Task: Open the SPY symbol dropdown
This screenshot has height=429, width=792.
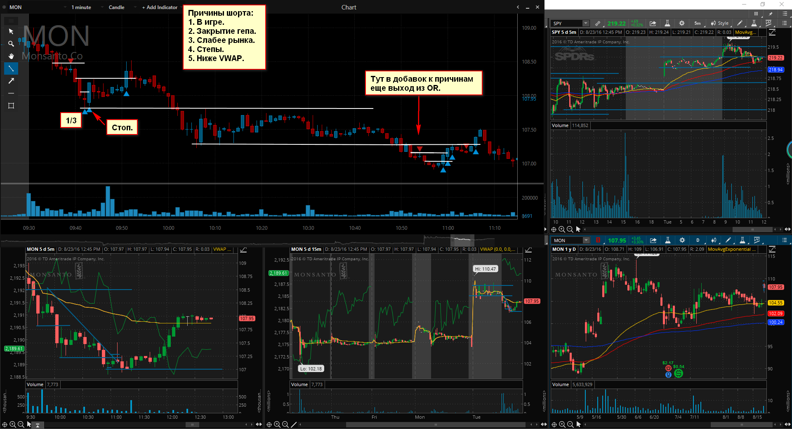Action: [586, 23]
